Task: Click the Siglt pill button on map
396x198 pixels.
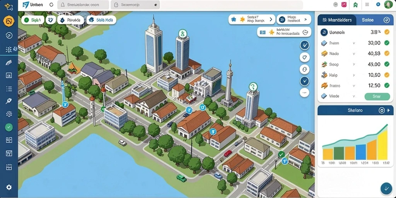Action: point(33,20)
